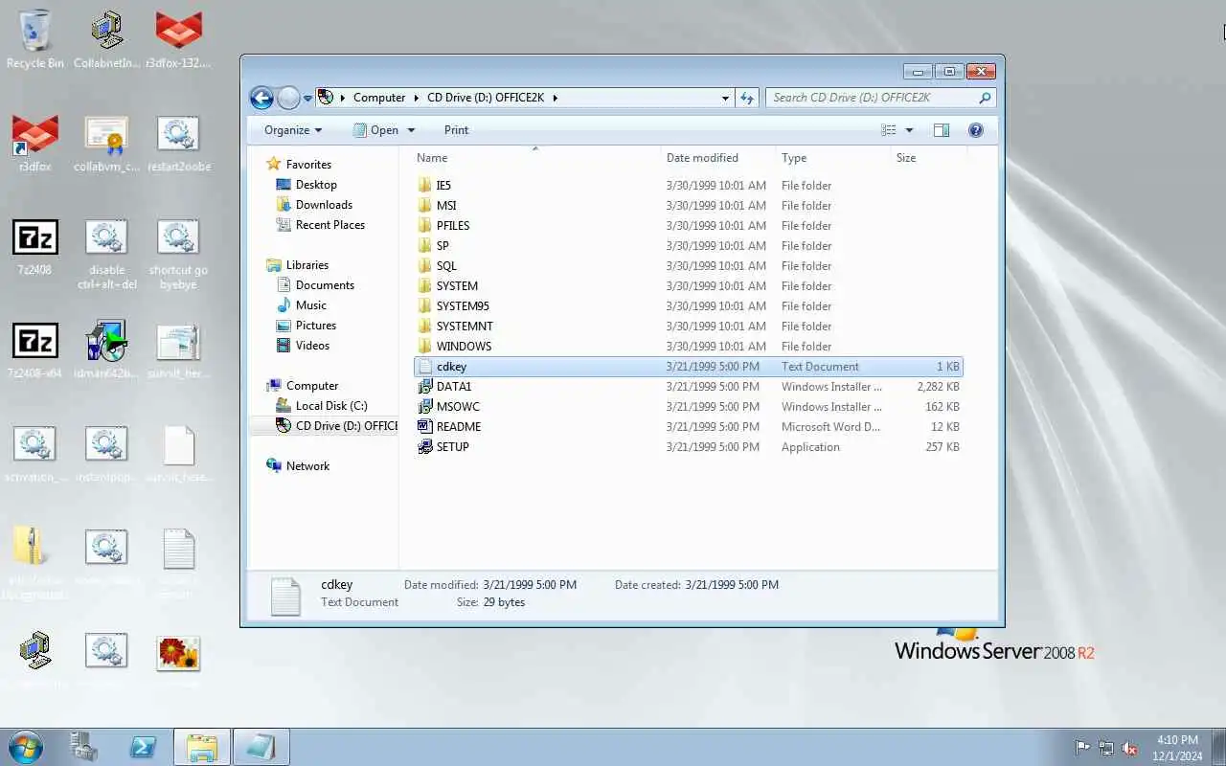Click the Open button in the toolbar
The width and height of the screenshot is (1226, 766).
pyautogui.click(x=375, y=130)
